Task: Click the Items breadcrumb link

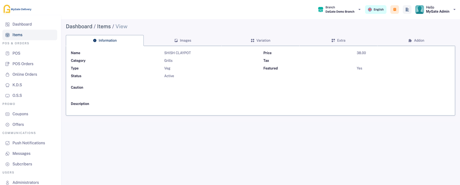Action: [104, 26]
